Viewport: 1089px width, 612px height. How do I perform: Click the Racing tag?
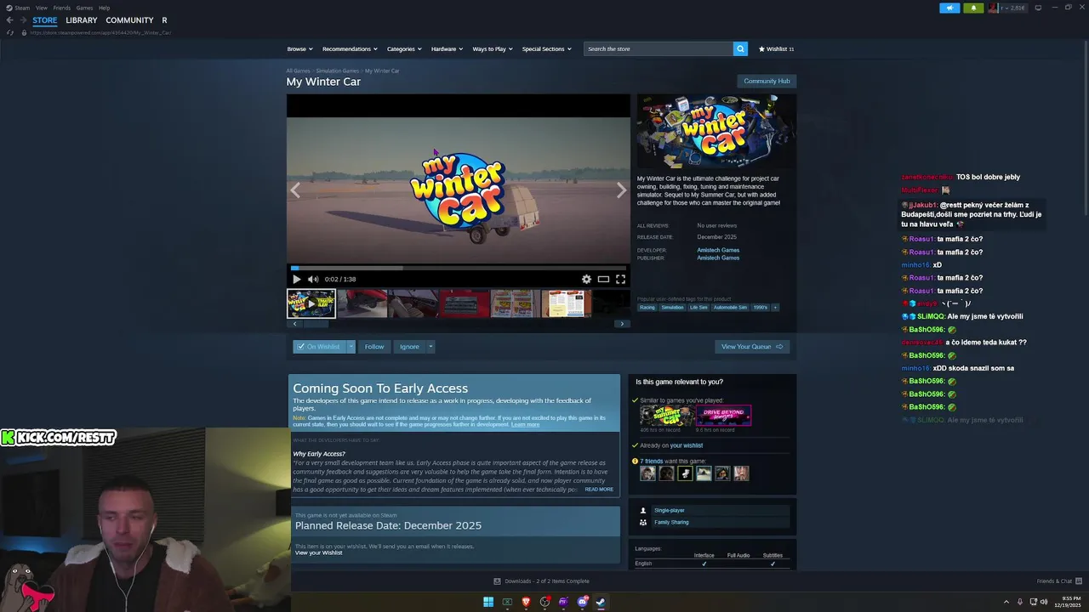(x=647, y=307)
